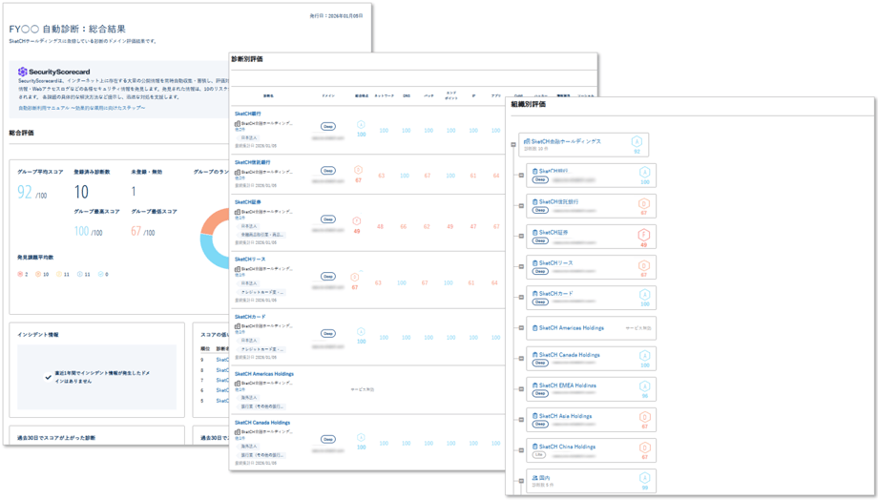The height and width of the screenshot is (500, 878).
Task: Click the SecurityScorecard logo icon
Action: click(x=23, y=72)
